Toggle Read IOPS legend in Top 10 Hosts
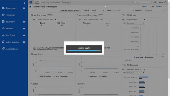This screenshot has width=170, height=96. click(x=138, y=57)
